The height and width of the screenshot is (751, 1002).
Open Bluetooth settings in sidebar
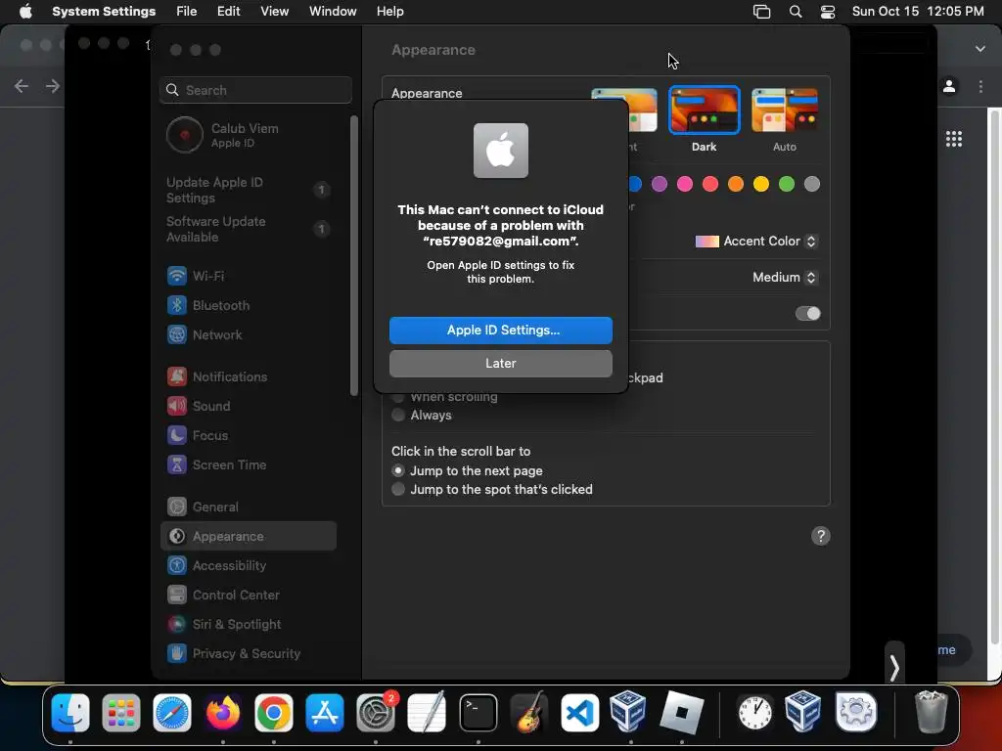[x=250, y=305]
